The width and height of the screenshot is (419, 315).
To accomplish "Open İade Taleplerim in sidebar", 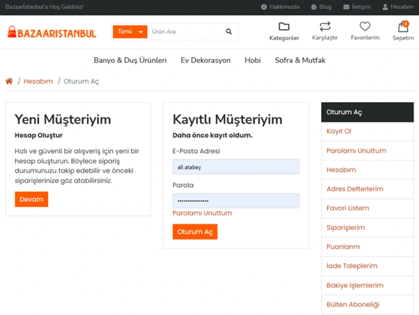I will (x=367, y=266).
